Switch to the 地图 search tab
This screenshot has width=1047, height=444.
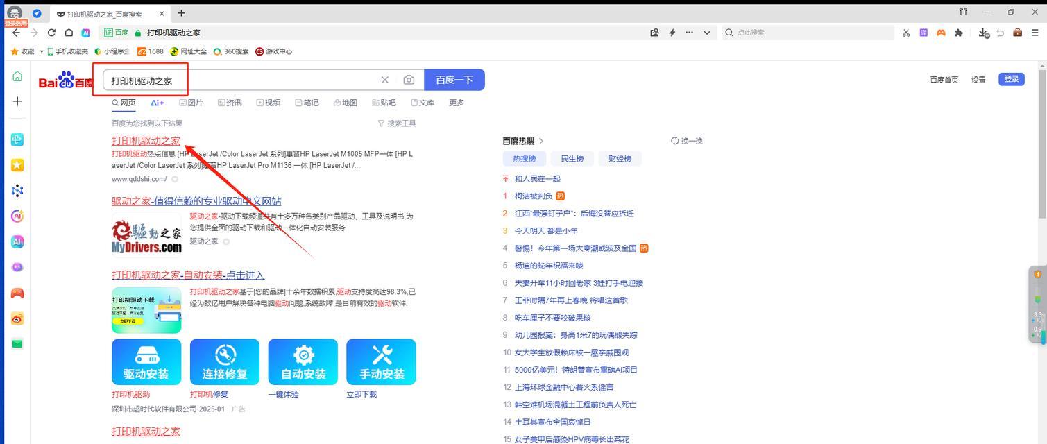[345, 103]
